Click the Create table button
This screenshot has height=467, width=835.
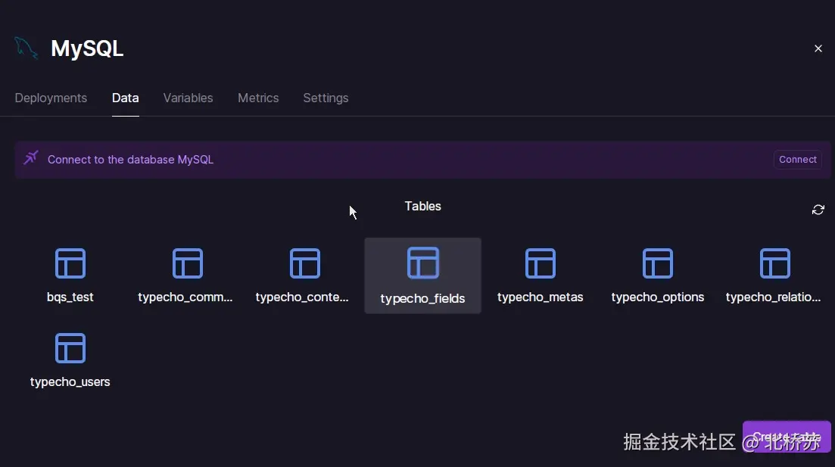click(787, 437)
